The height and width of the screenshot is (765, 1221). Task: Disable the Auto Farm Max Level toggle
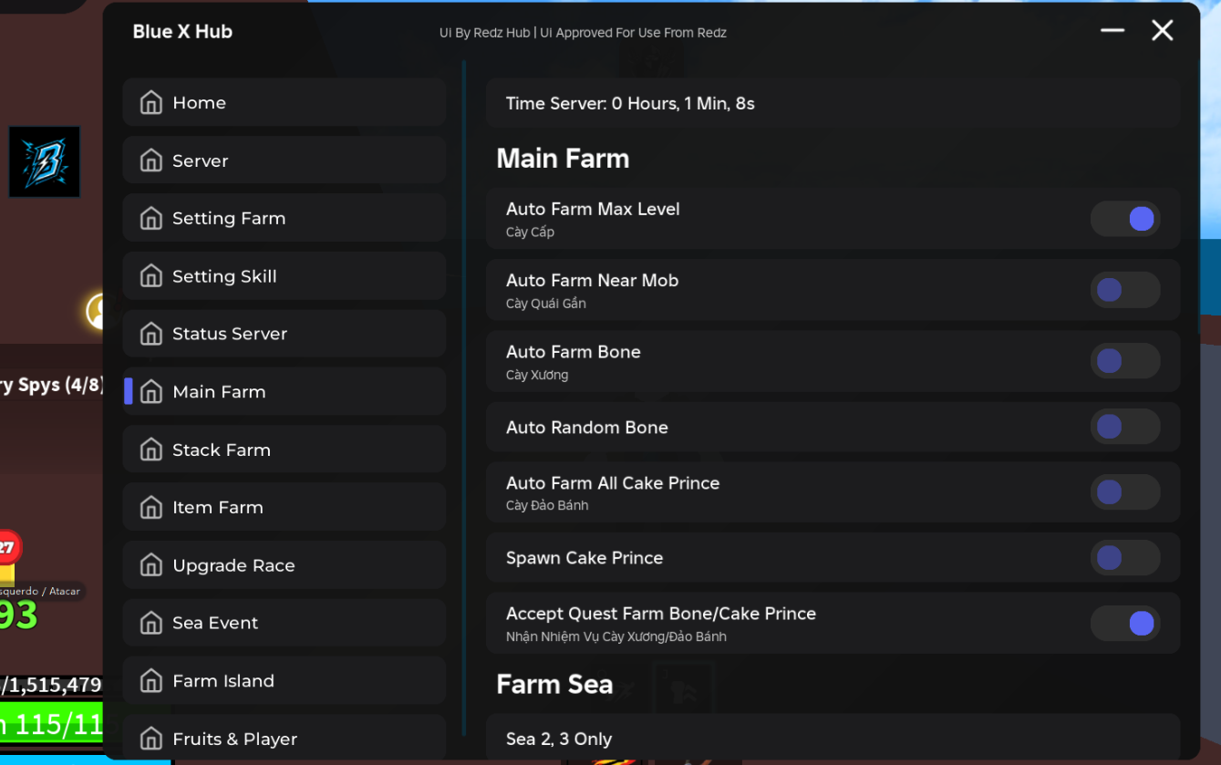[x=1125, y=219]
